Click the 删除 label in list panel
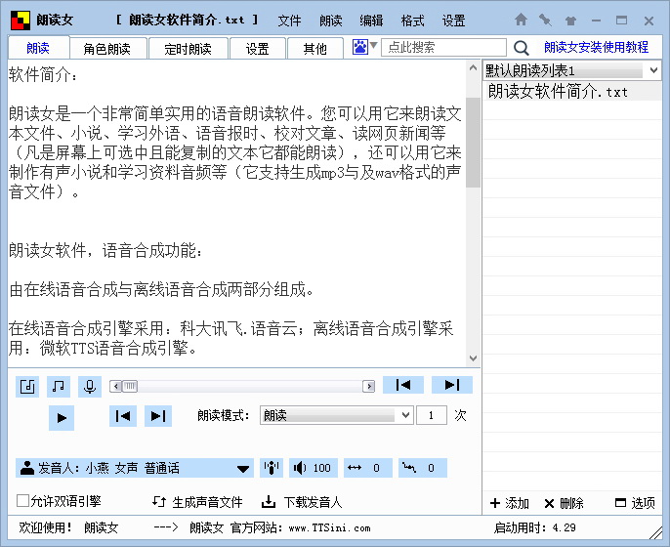Screen dimensions: 670x547 (571, 503)
